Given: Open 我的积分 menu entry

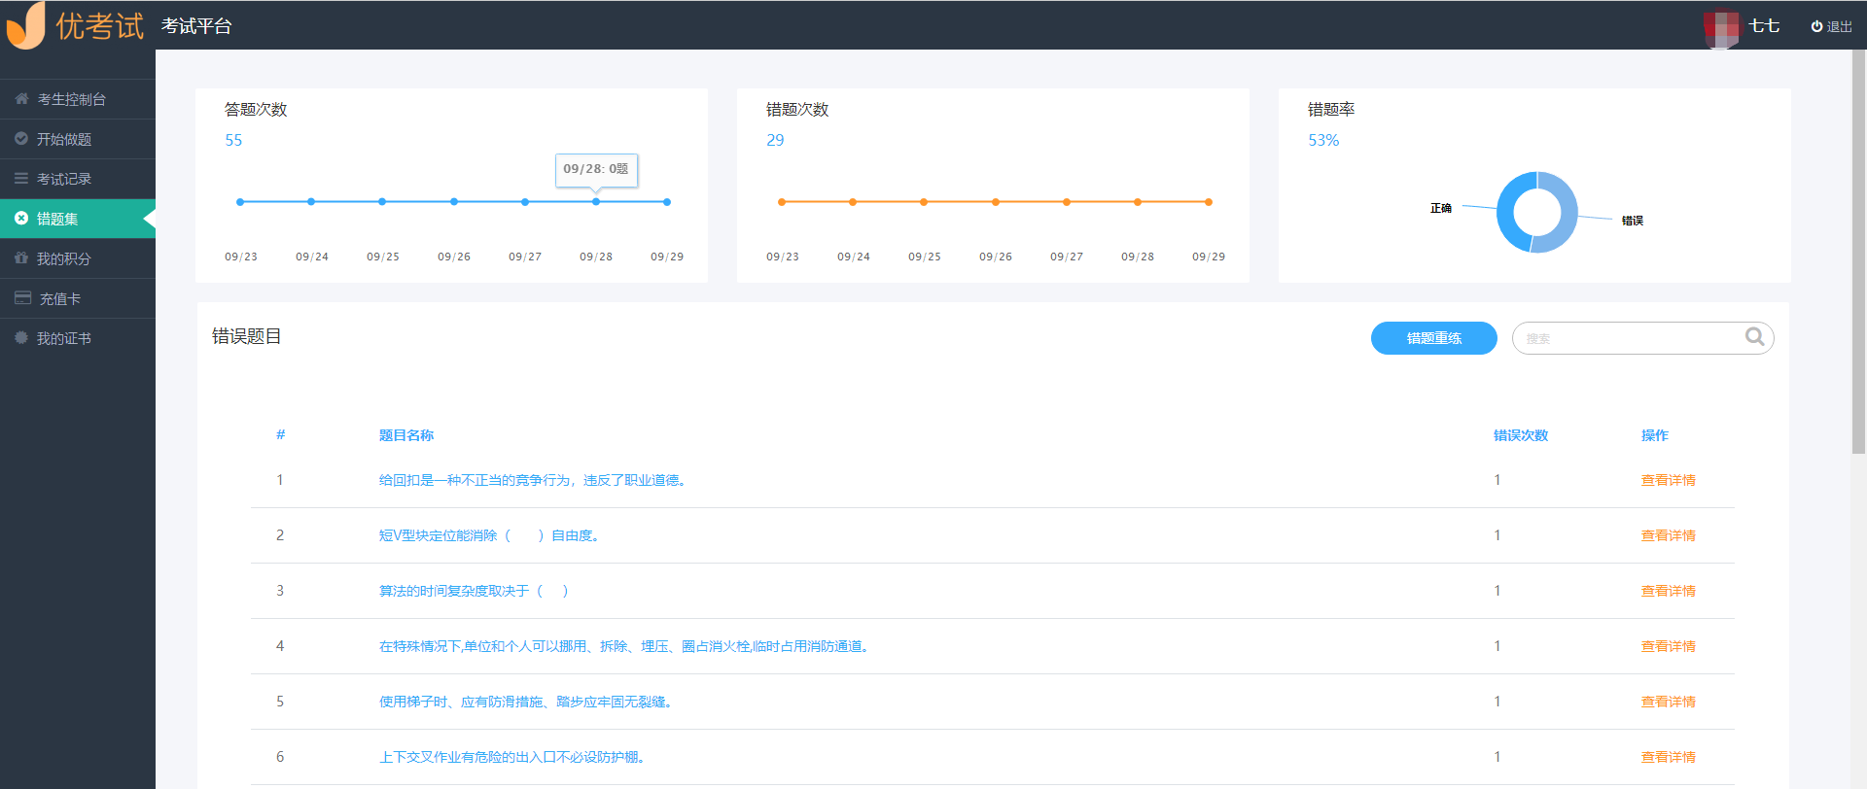Looking at the screenshot, I should [x=78, y=258].
